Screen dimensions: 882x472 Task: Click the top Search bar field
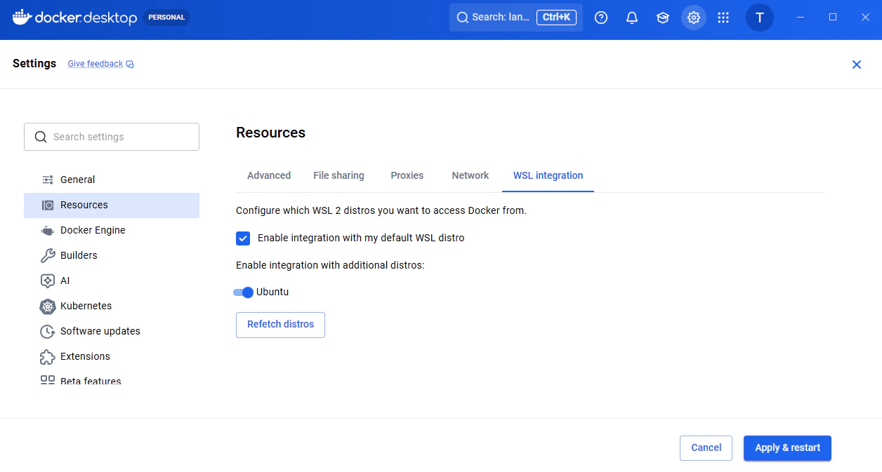tap(516, 18)
